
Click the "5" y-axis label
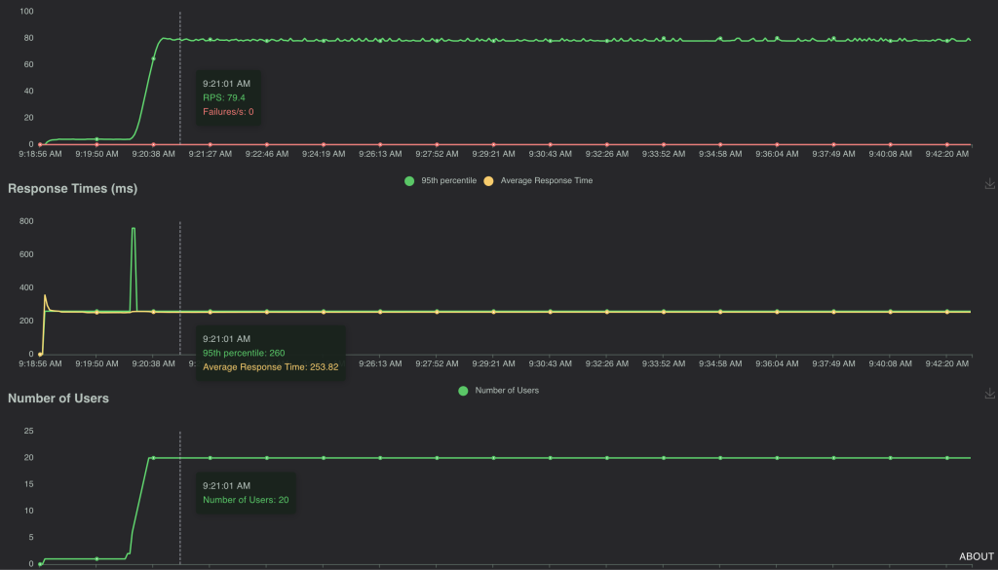[x=31, y=538]
